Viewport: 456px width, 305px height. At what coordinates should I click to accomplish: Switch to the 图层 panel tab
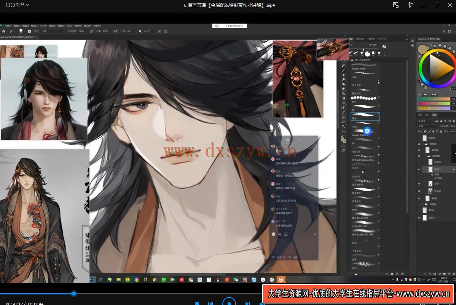click(x=434, y=115)
